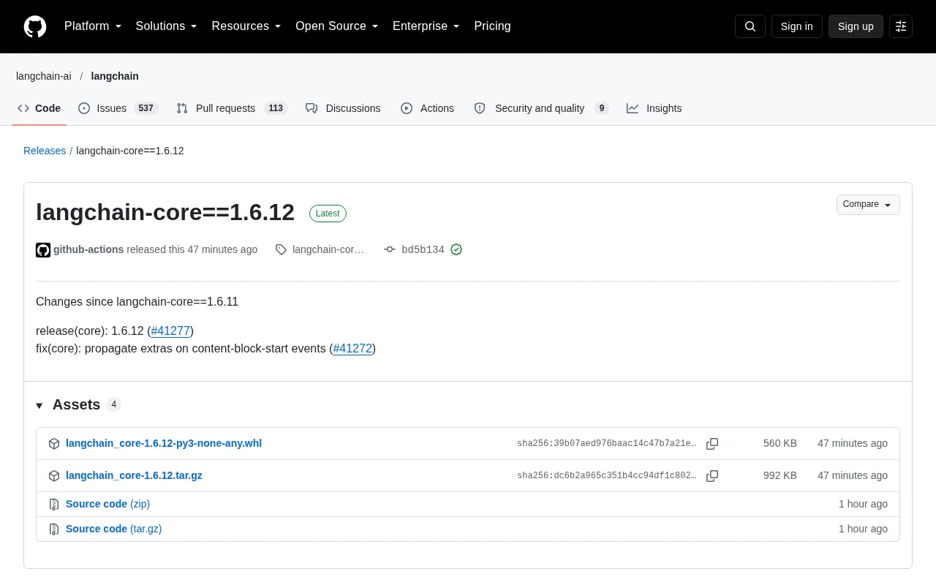This screenshot has width=936, height=585.
Task: Expand the Enterprise menu
Action: [426, 26]
